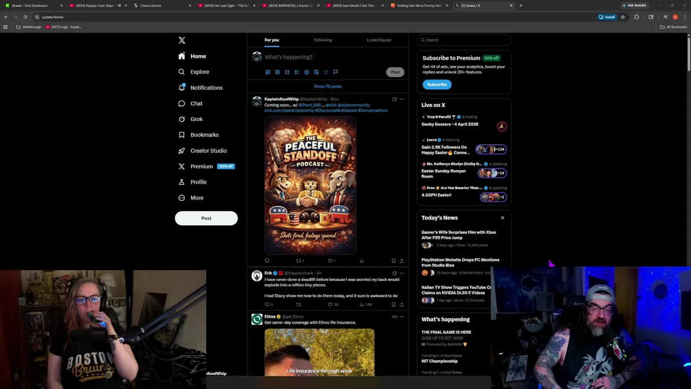Click Ask Gemini in browser toolbar
Screen dimensions: 691x389
pos(634,5)
